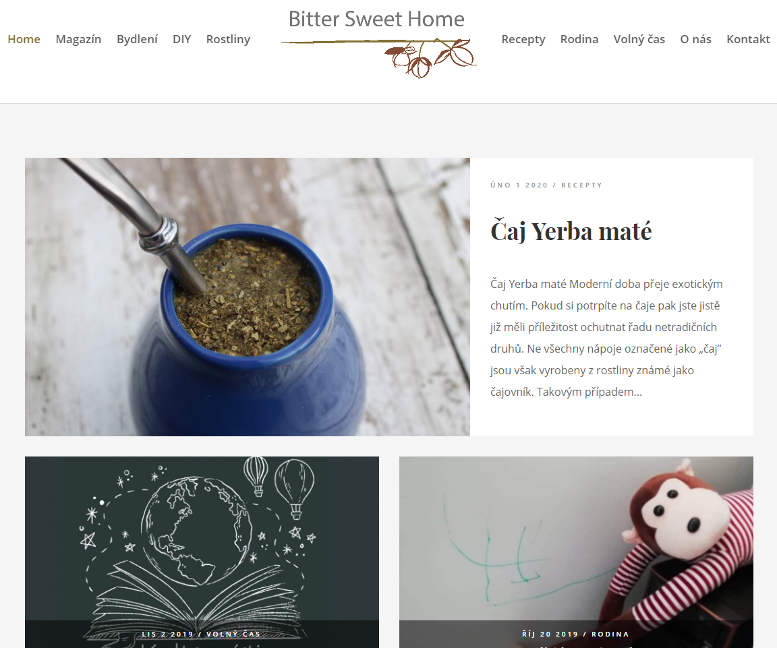This screenshot has width=777, height=648.
Task: Click the RODINA tag on monkey post
Action: coord(610,634)
